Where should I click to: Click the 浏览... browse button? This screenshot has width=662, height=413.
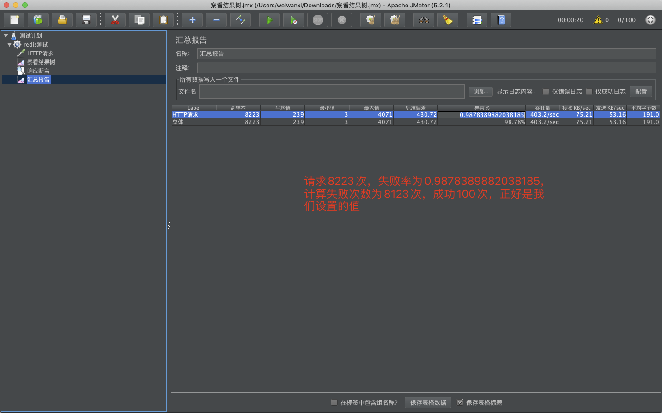tap(481, 91)
